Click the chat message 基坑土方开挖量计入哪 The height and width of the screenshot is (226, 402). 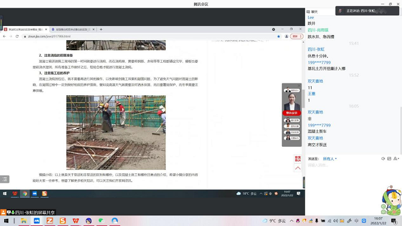pos(326,69)
